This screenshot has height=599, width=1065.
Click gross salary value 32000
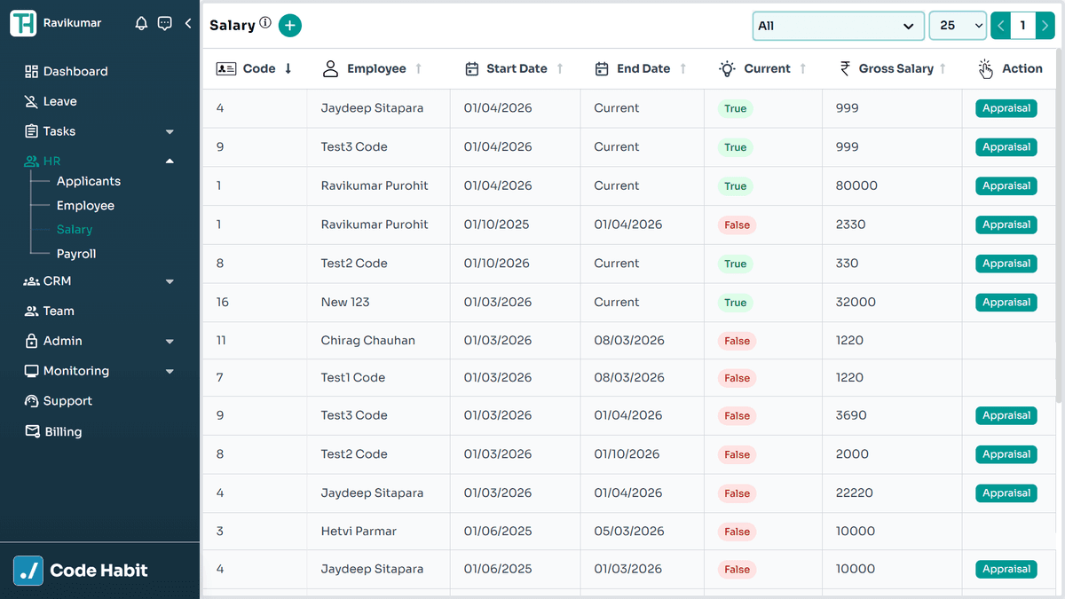tap(856, 303)
